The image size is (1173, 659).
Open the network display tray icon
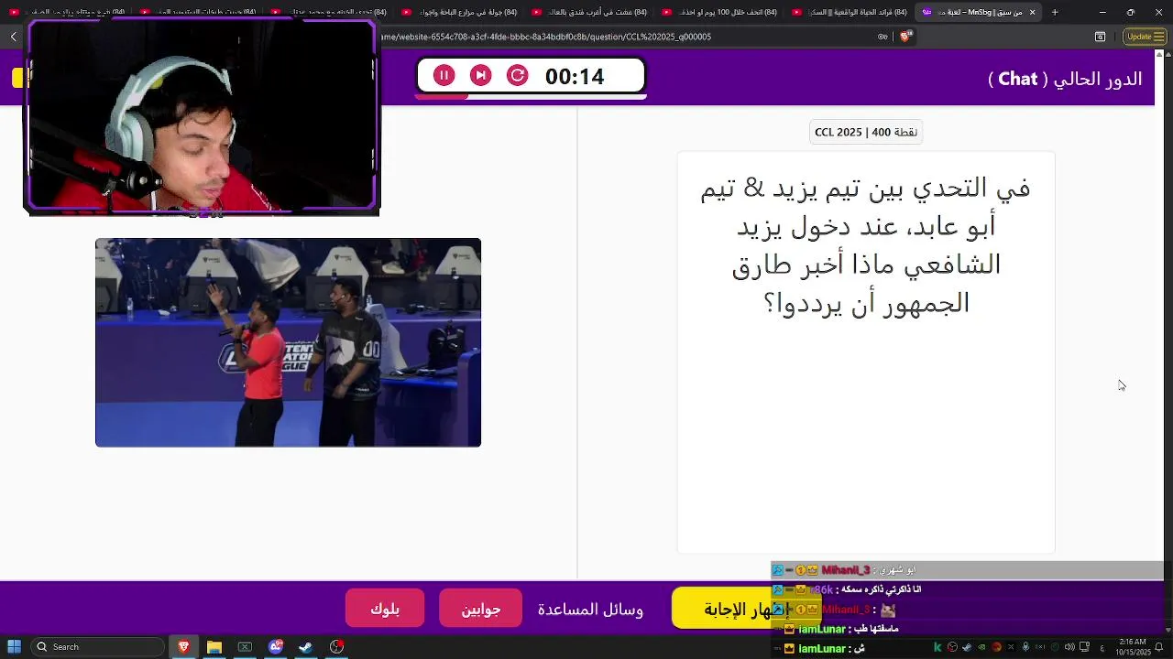[x=1084, y=647]
